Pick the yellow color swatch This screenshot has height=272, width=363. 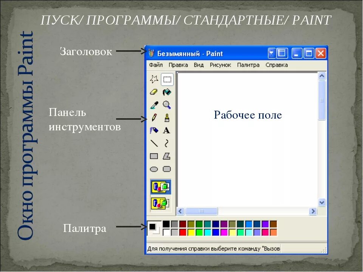[191, 232]
